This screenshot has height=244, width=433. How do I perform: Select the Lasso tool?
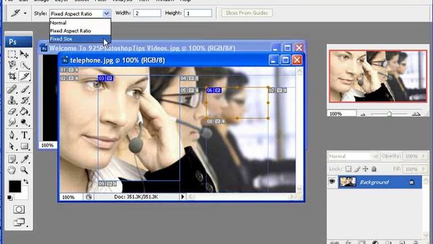12,65
